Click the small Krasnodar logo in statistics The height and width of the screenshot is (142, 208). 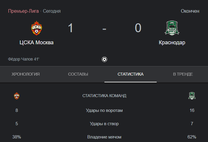[x=192, y=96]
